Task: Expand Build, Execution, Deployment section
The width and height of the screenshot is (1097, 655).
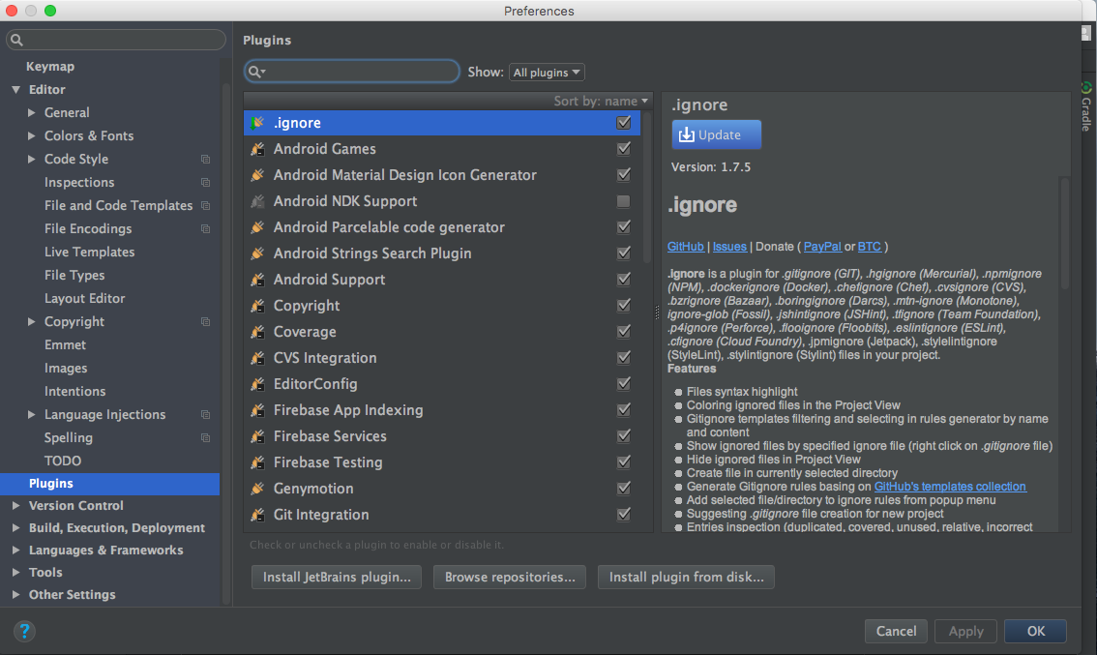Action: coord(16,527)
